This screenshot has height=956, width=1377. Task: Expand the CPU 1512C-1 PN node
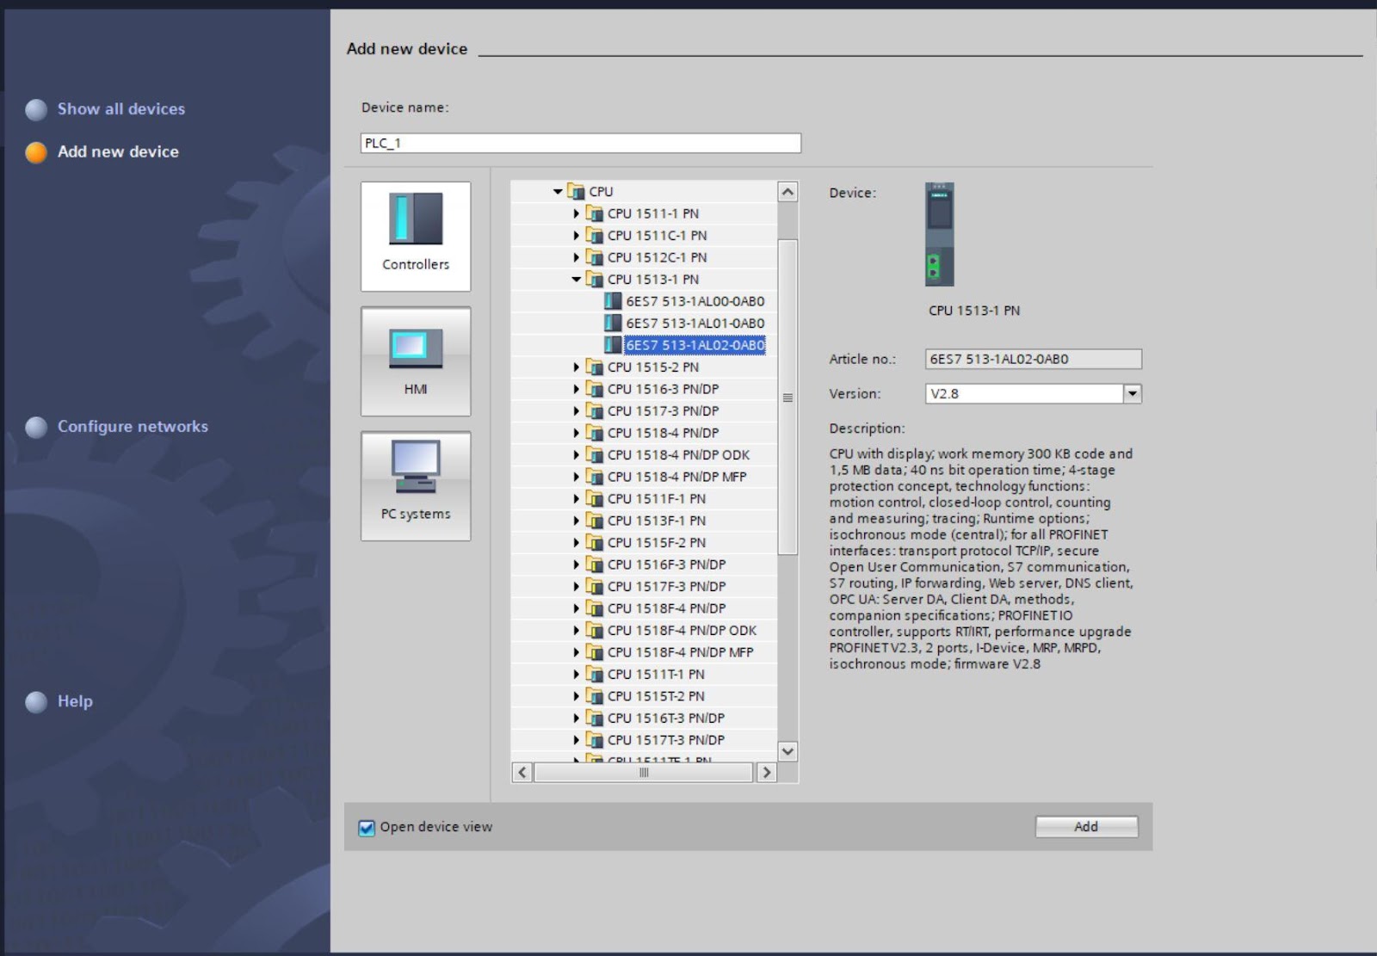pyautogui.click(x=576, y=257)
